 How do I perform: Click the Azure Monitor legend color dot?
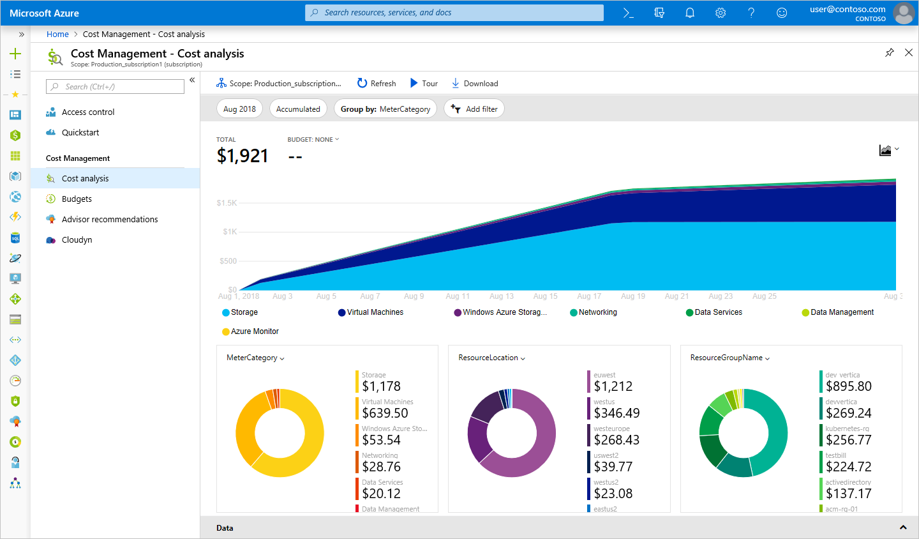point(226,331)
